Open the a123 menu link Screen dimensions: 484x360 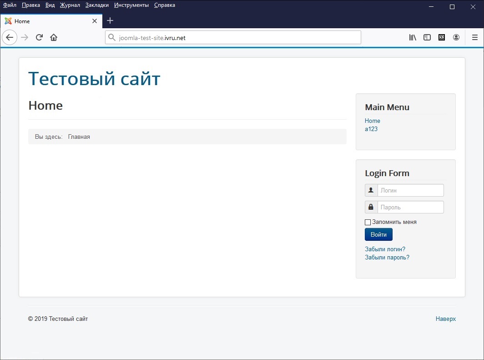(371, 129)
